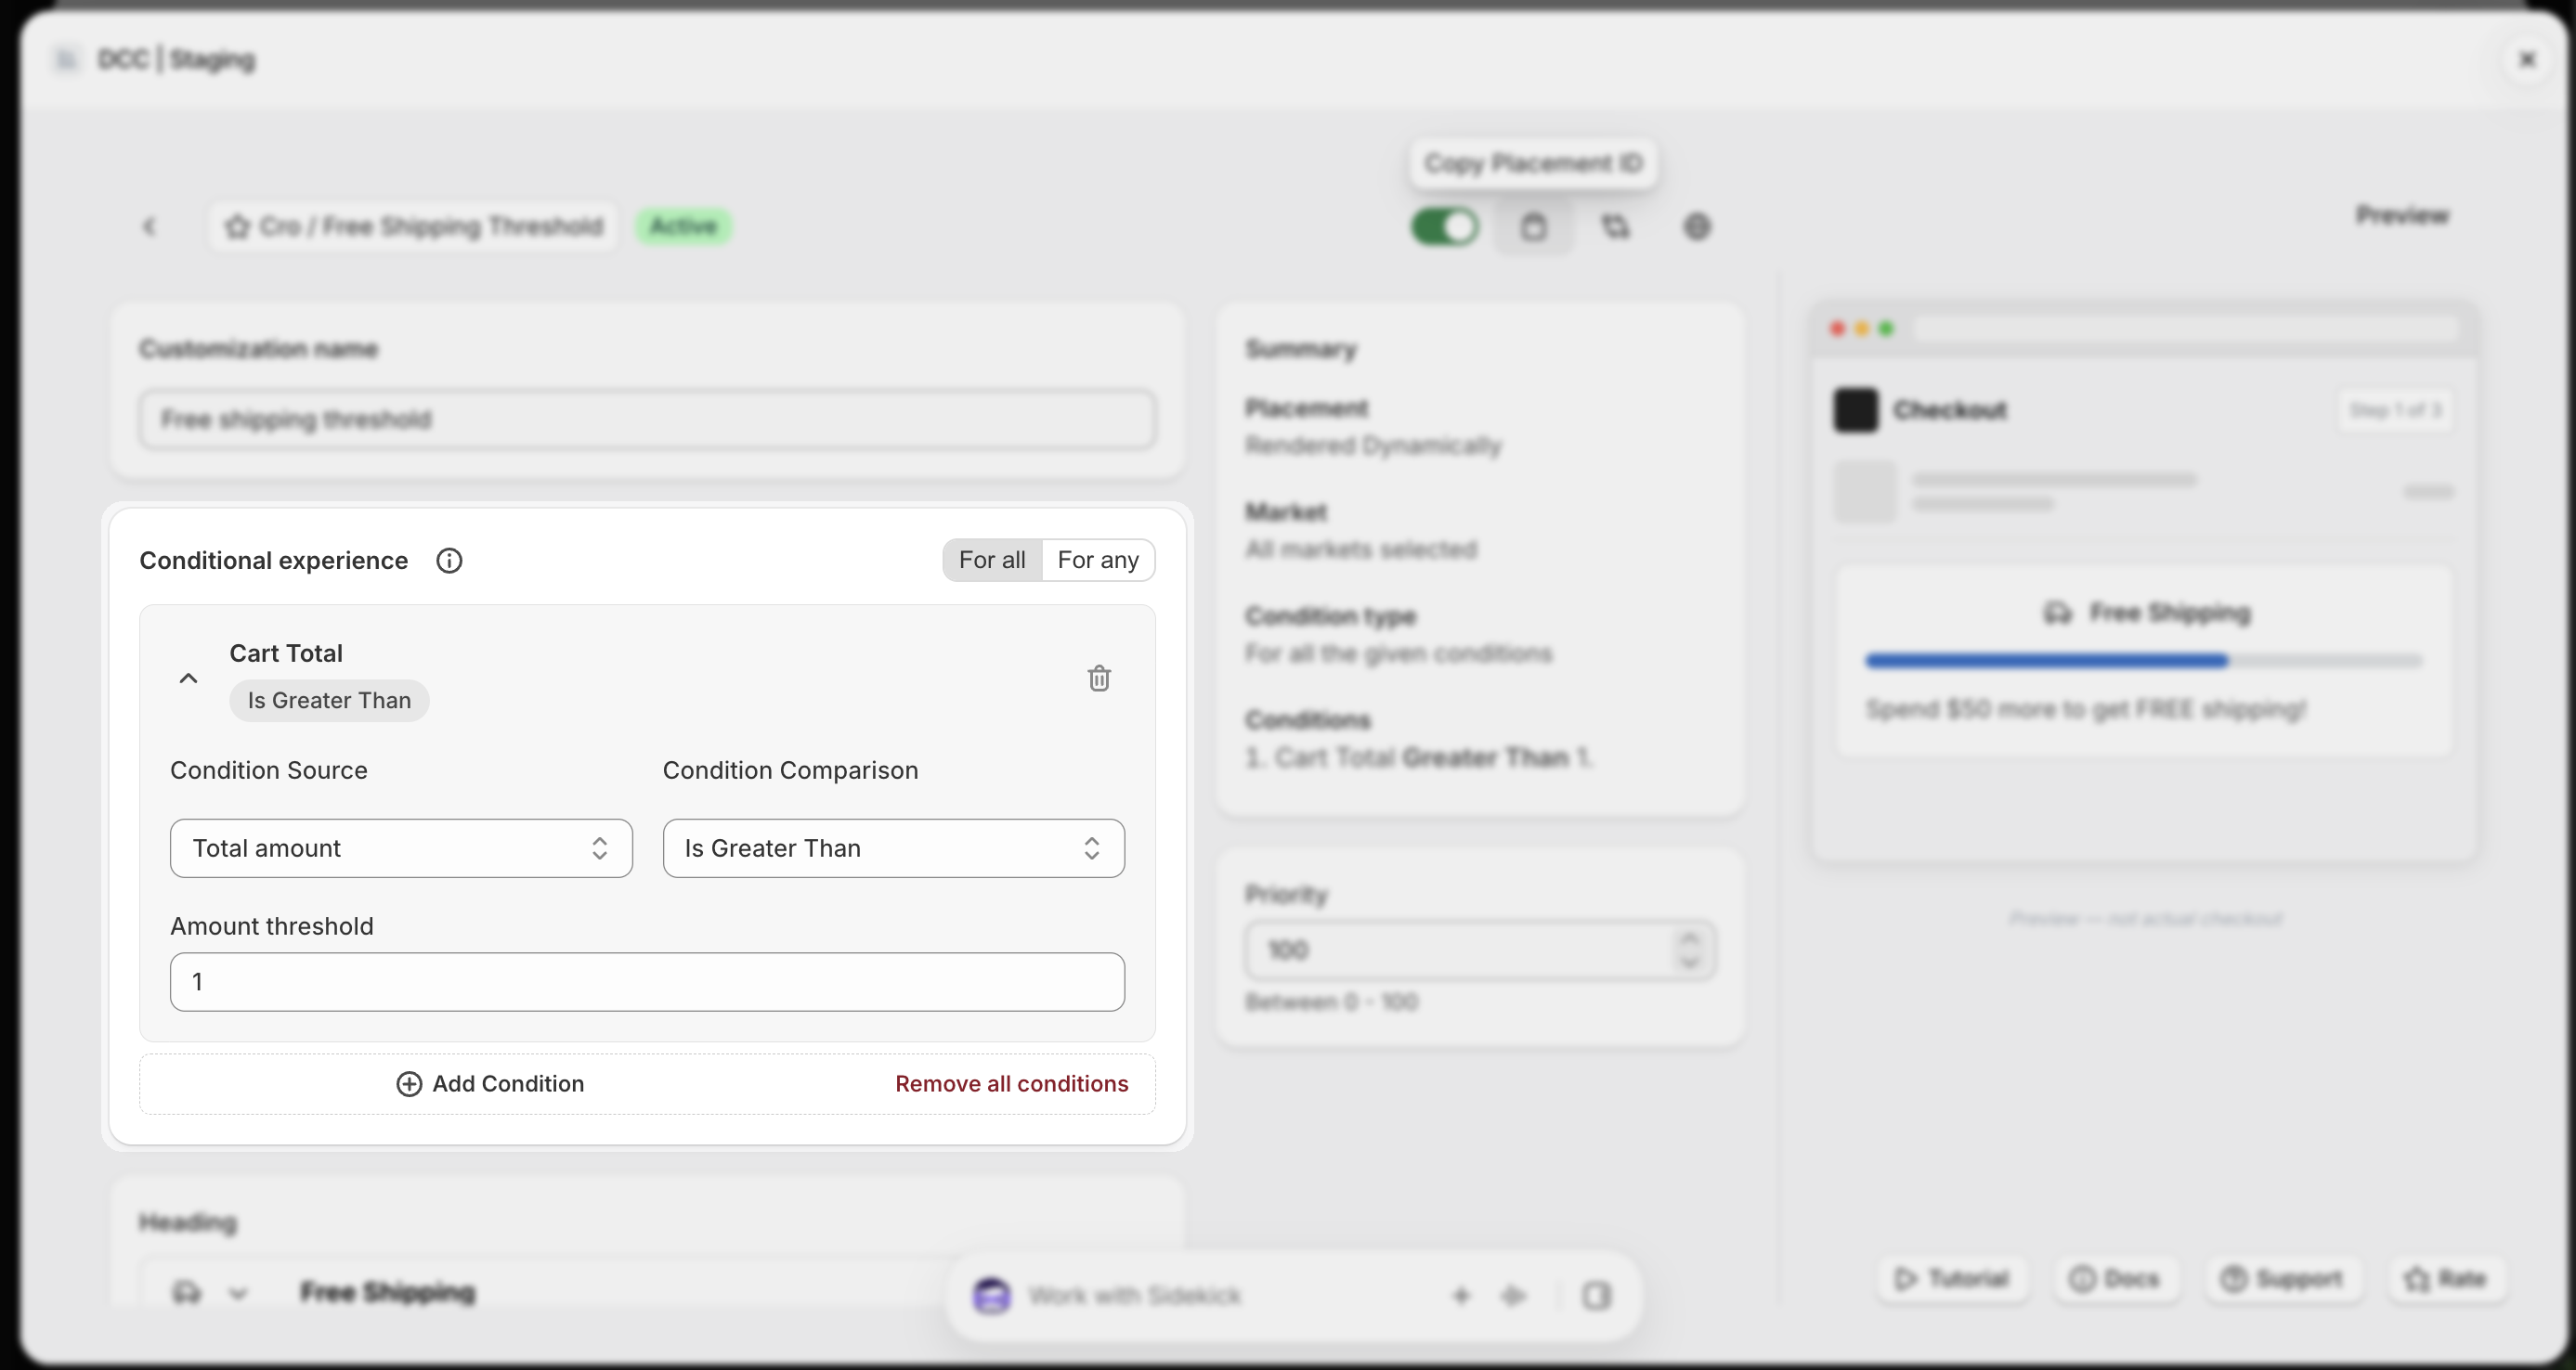Click the Amount threshold input field
The image size is (2576, 1370).
click(647, 982)
